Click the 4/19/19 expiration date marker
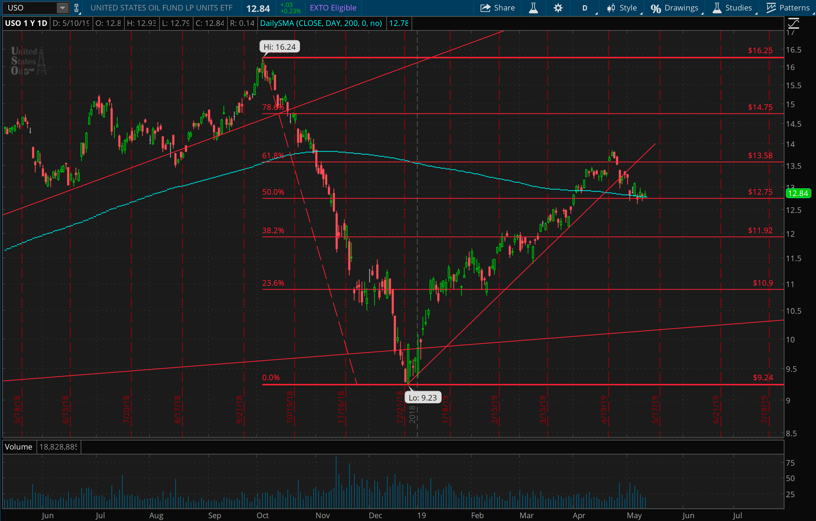816x521 pixels. coord(604,409)
